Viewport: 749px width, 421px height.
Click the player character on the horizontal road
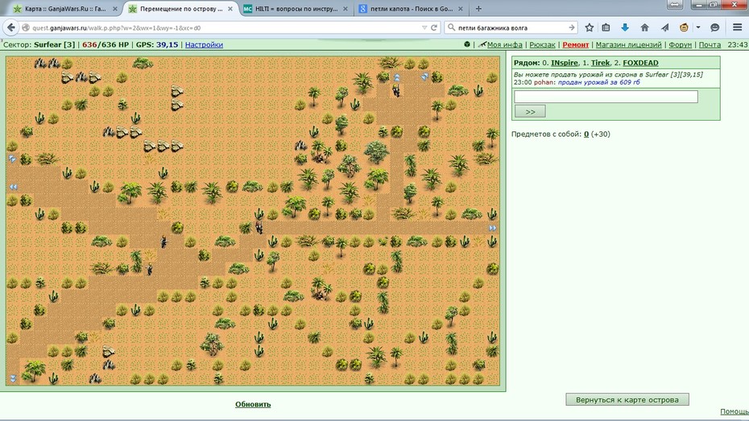point(259,227)
